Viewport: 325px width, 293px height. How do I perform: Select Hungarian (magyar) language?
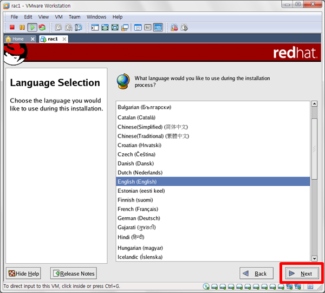point(213,248)
